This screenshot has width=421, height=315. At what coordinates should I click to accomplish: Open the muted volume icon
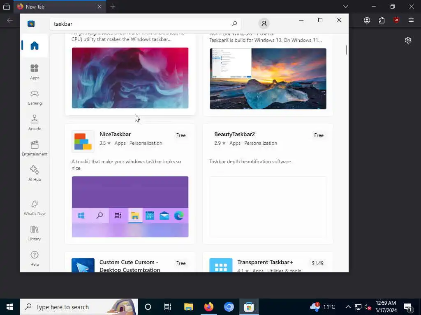pyautogui.click(x=368, y=307)
